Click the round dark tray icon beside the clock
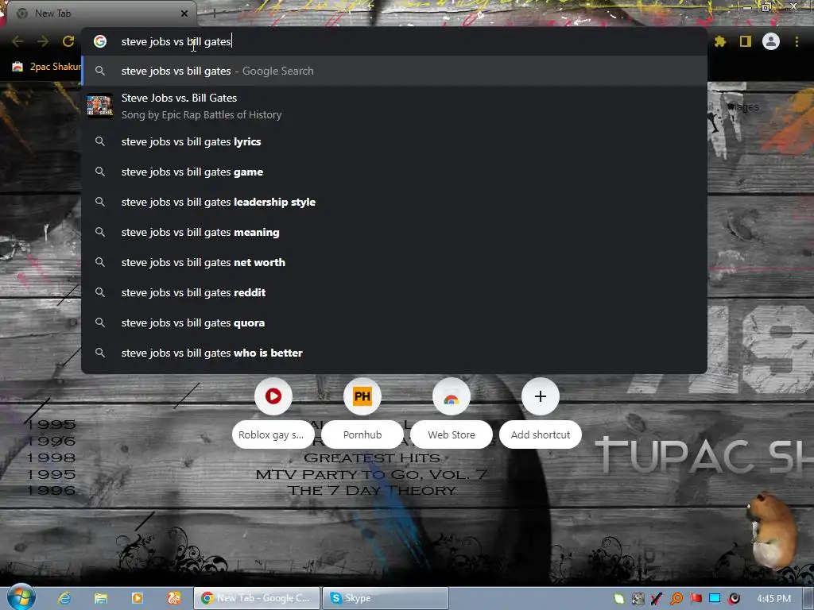814x610 pixels. tap(734, 599)
